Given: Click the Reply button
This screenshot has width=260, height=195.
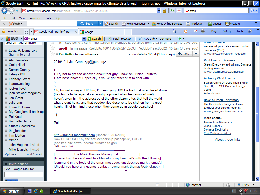Looking at the screenshot, I should [x=184, y=54].
